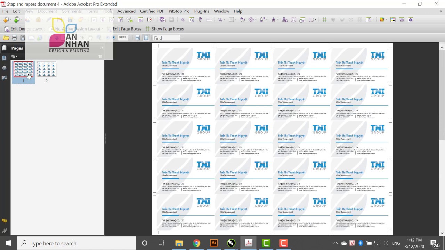The width and height of the screenshot is (445, 250).
Task: Click the Print icon in file toolbar
Action: tap(14, 37)
